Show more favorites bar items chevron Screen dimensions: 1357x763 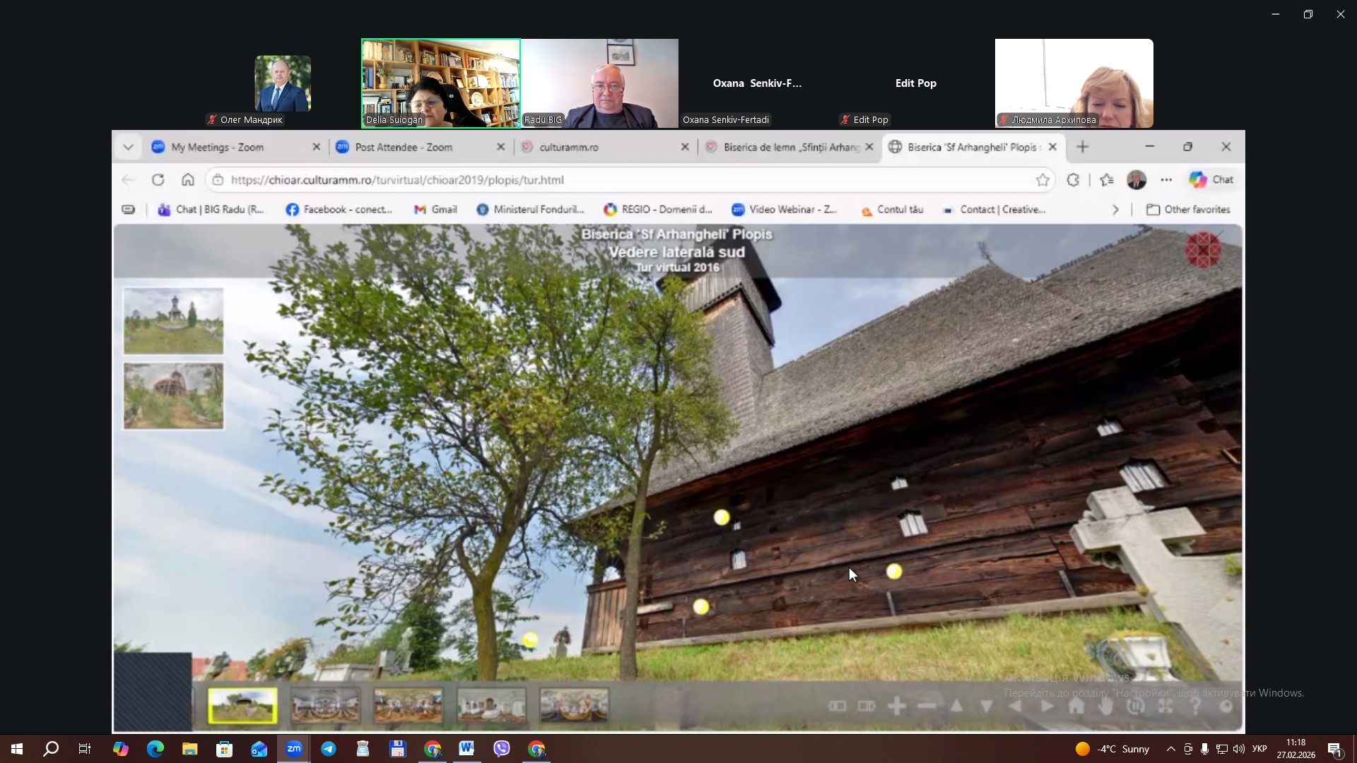pos(1115,210)
